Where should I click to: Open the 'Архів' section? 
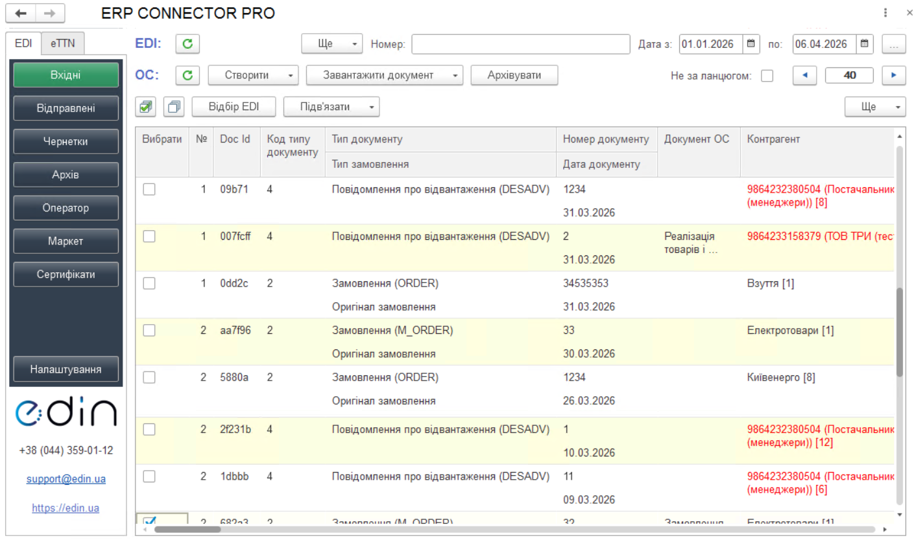(66, 174)
